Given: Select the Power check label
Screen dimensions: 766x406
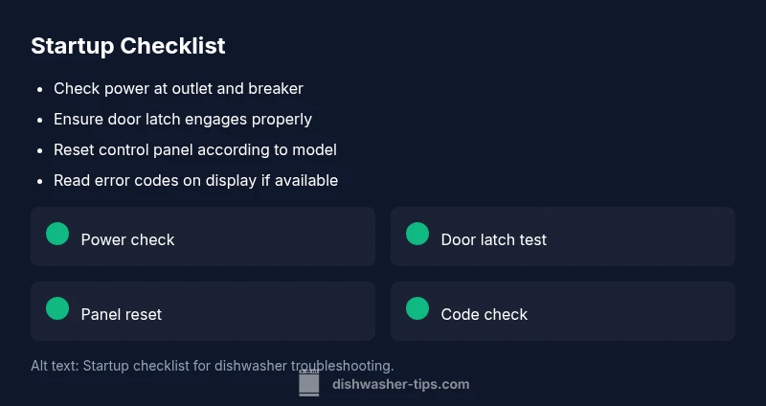Looking at the screenshot, I should pyautogui.click(x=127, y=239).
